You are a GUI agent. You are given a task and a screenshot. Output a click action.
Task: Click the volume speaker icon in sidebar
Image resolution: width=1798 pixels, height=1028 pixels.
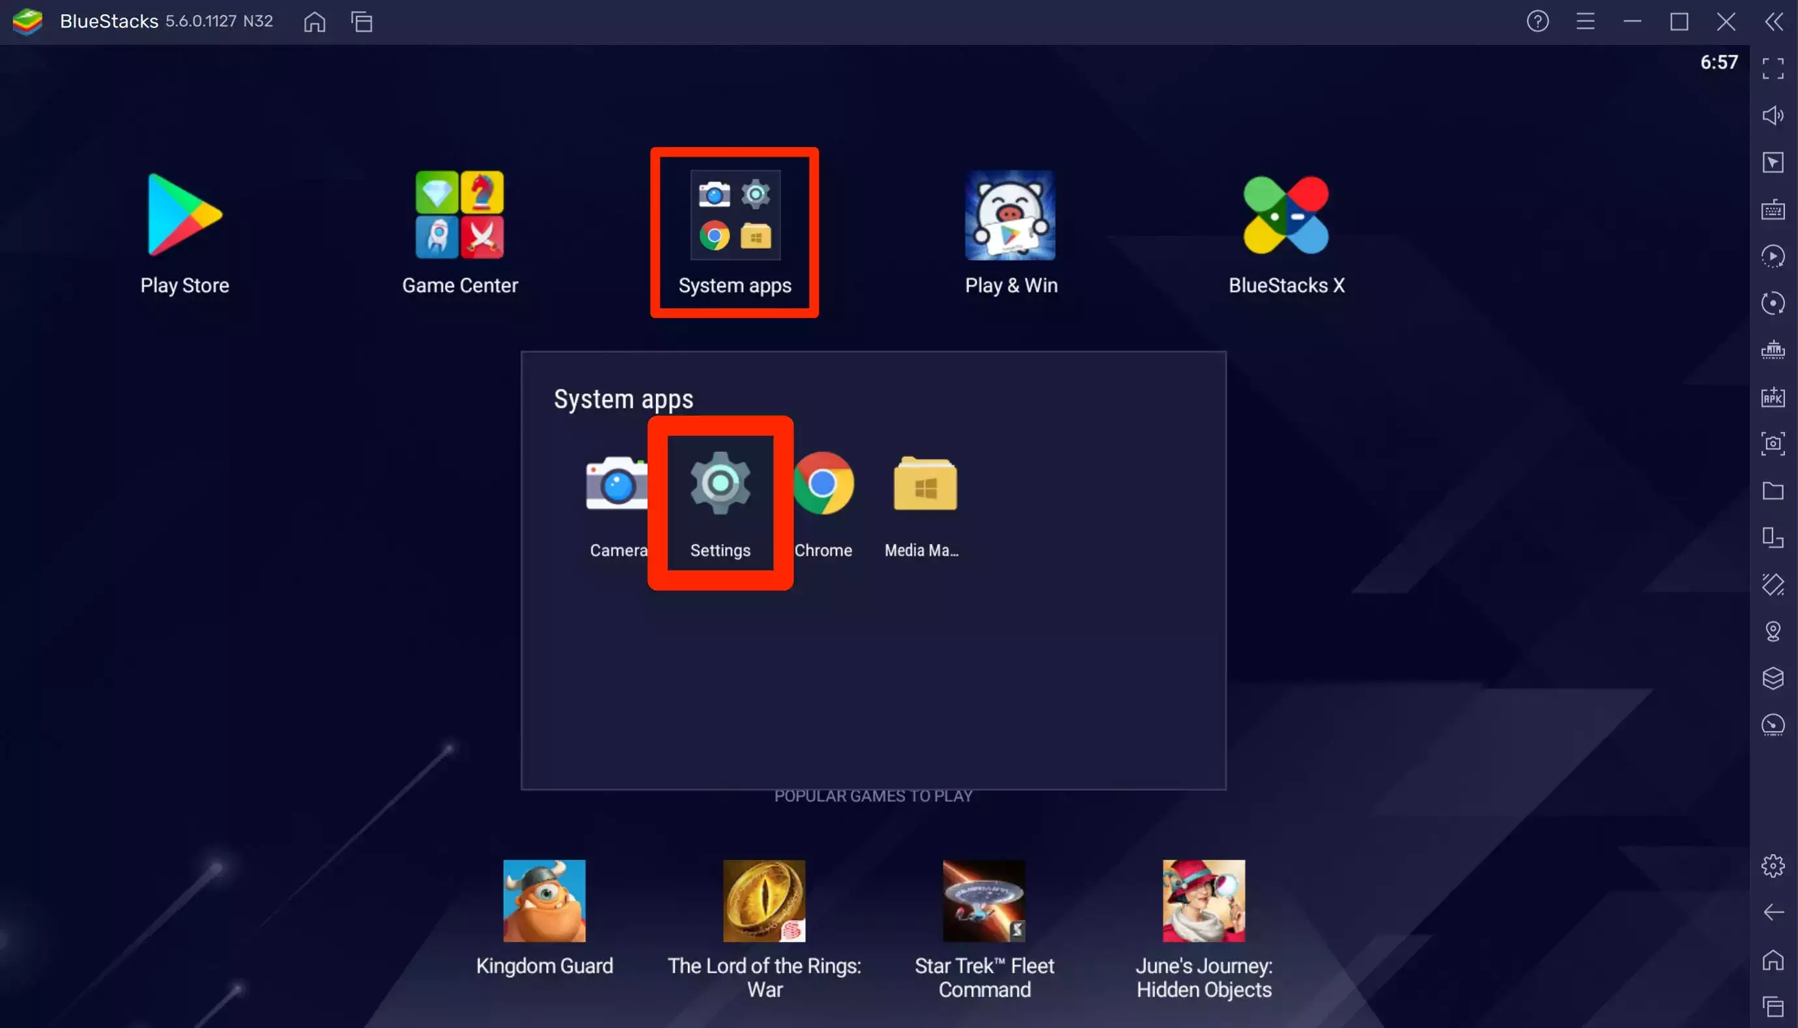(1773, 115)
